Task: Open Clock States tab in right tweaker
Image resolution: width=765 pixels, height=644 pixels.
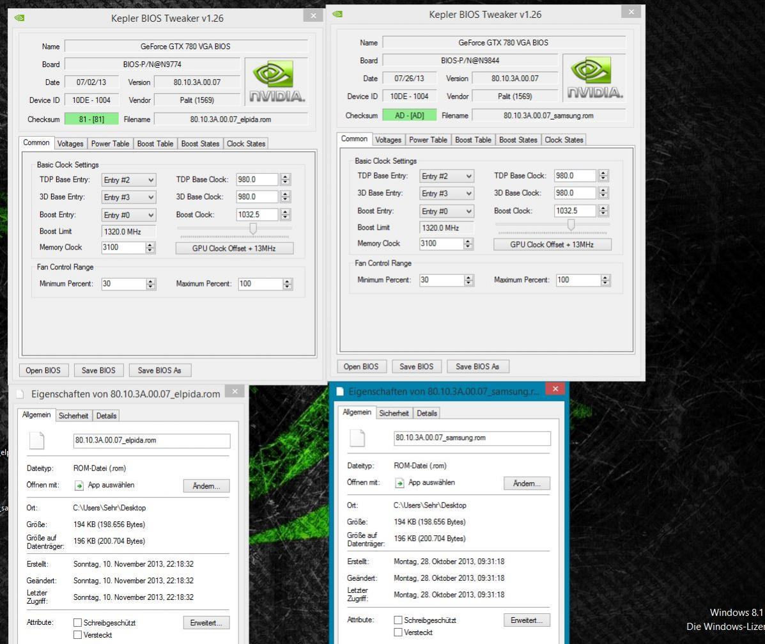Action: [x=564, y=139]
